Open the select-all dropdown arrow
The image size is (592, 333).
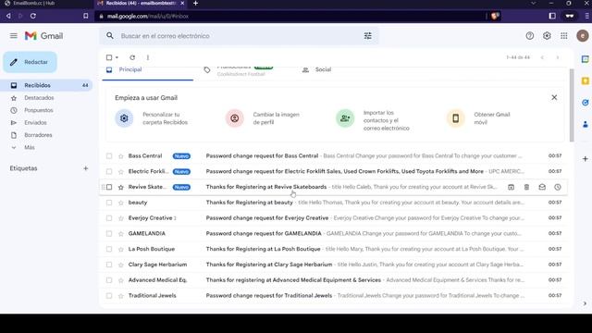pos(117,57)
